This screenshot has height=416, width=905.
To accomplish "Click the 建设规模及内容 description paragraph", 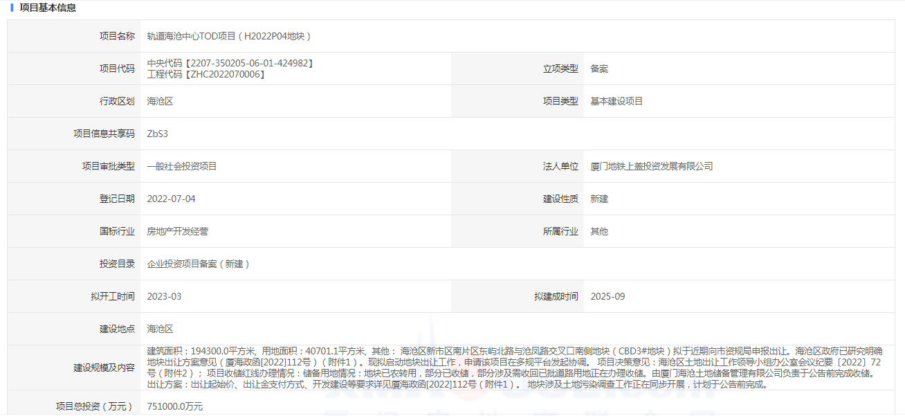I will [512, 368].
